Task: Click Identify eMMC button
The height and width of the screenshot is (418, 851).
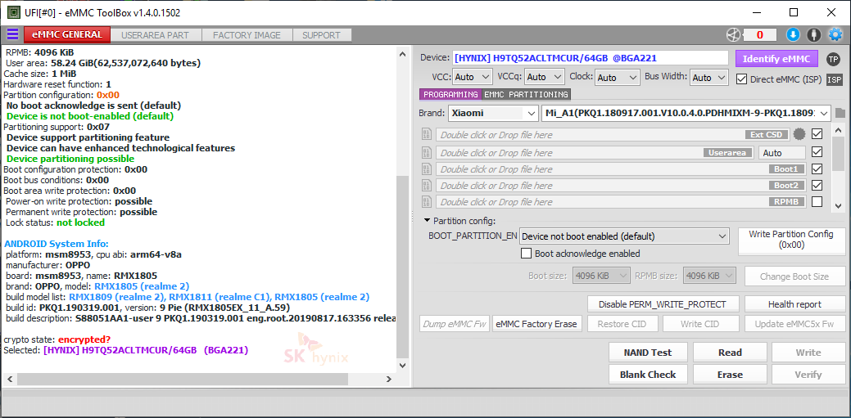Action: point(776,59)
